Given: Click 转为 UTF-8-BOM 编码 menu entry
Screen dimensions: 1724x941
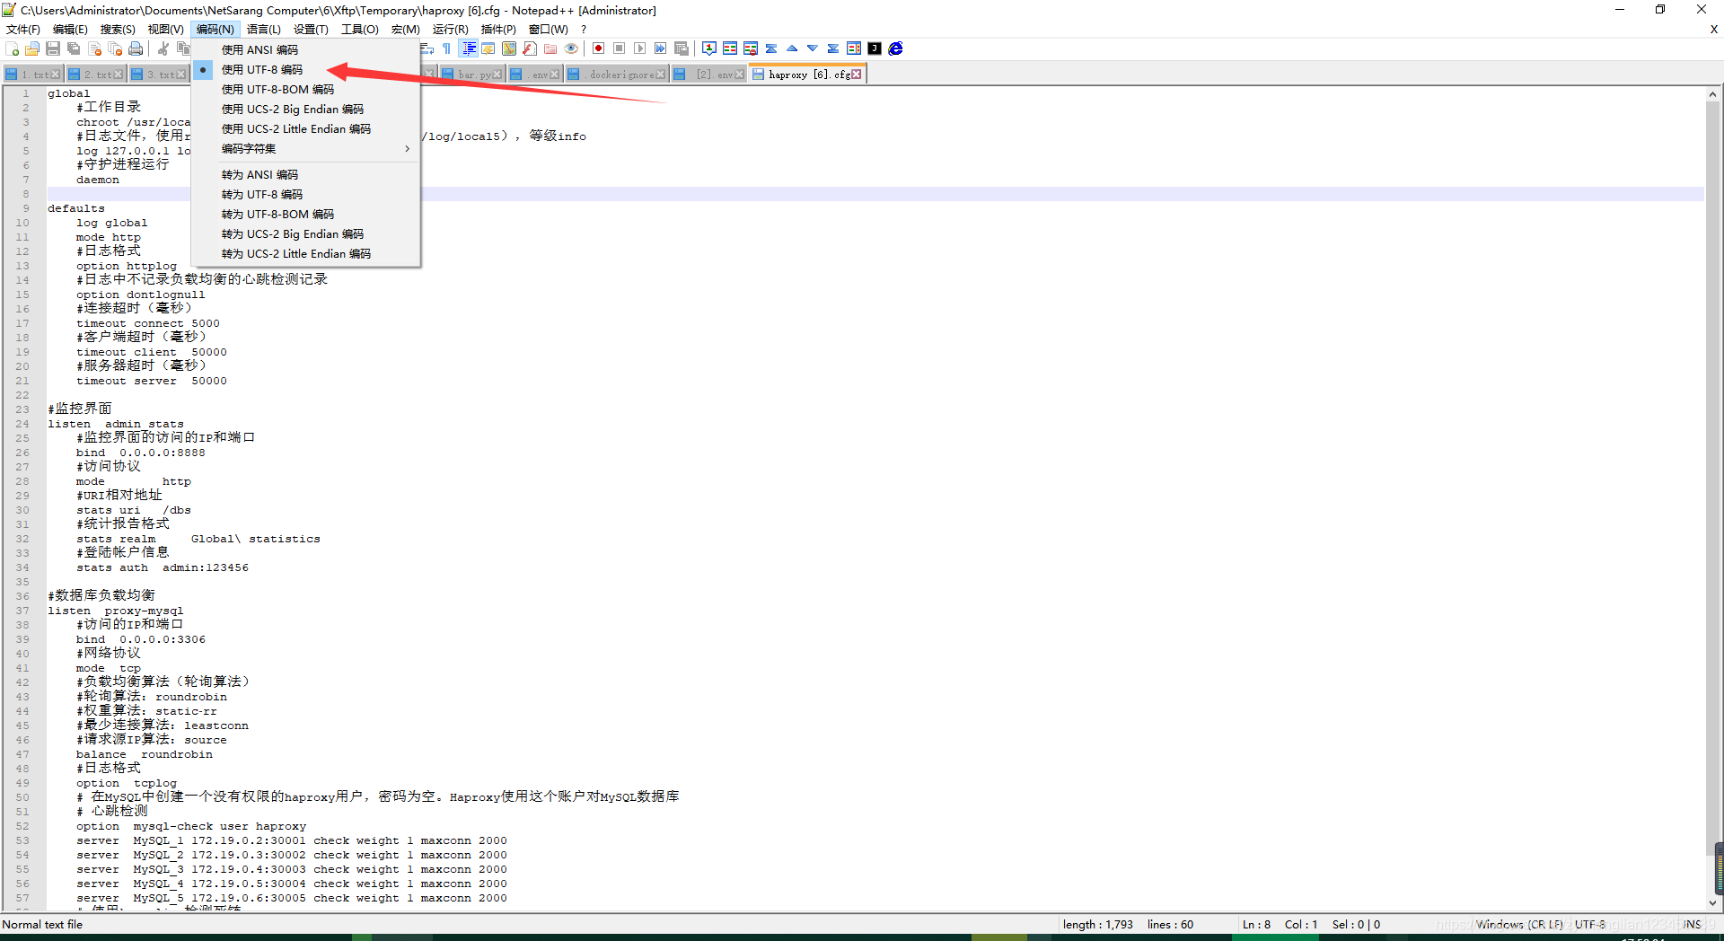Looking at the screenshot, I should (x=305, y=214).
